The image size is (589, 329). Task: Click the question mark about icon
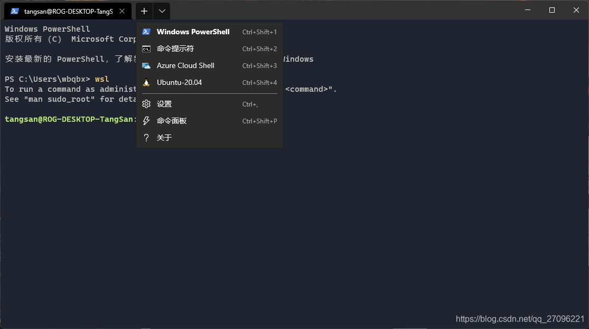click(146, 138)
